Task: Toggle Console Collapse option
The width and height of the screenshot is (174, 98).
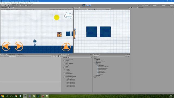Action: 7,56
